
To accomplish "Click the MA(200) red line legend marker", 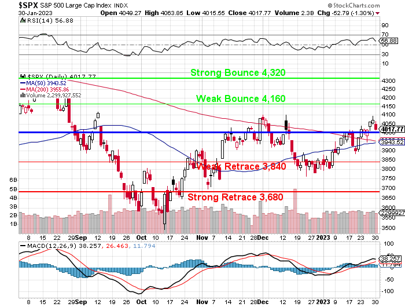I will click(x=22, y=89).
